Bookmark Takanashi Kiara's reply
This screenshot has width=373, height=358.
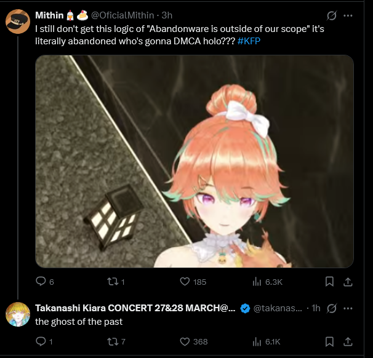tap(329, 341)
